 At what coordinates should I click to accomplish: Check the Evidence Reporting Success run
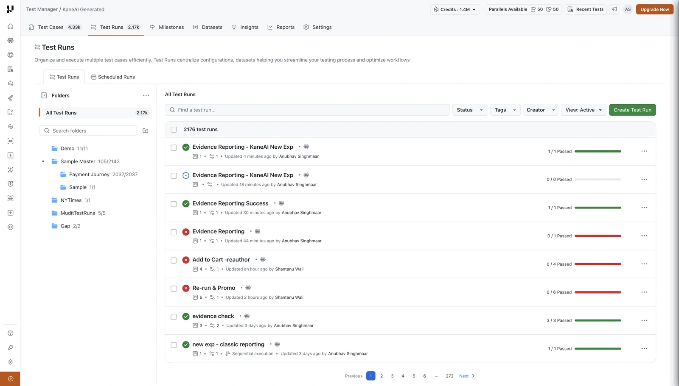coord(174,204)
